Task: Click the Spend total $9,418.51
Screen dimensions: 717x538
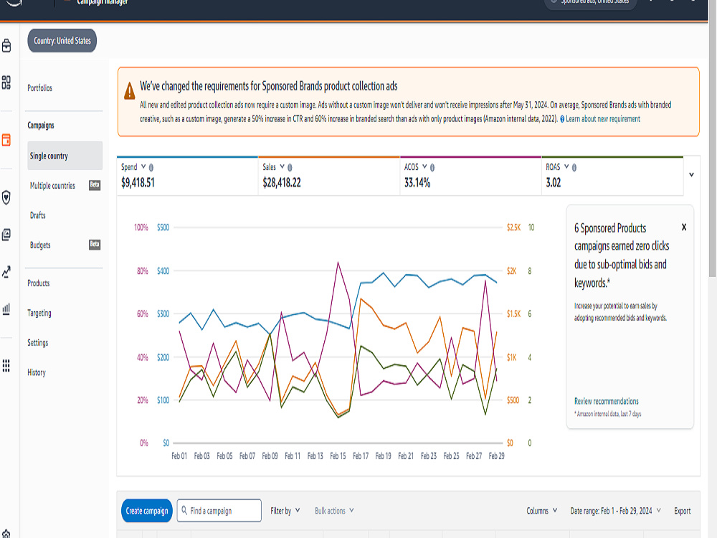Action: click(138, 183)
